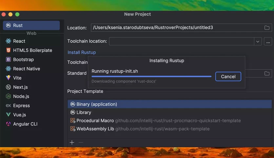Image resolution: width=274 pixels, height=158 pixels.
Task: Click the Bootstrap B icon
Action: click(8, 59)
